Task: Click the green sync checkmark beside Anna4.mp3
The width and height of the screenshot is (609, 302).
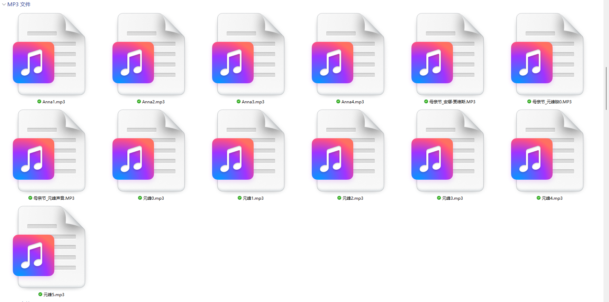Action: [x=338, y=102]
